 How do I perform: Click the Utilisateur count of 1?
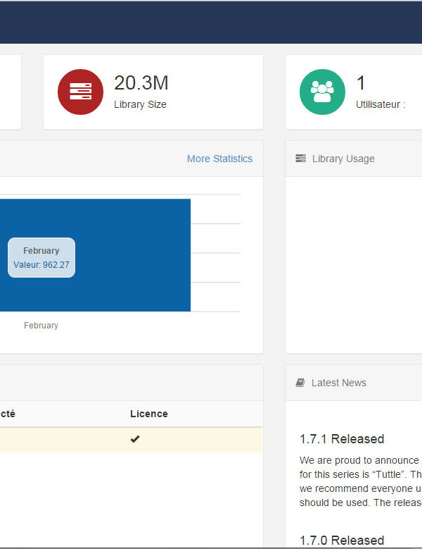361,83
